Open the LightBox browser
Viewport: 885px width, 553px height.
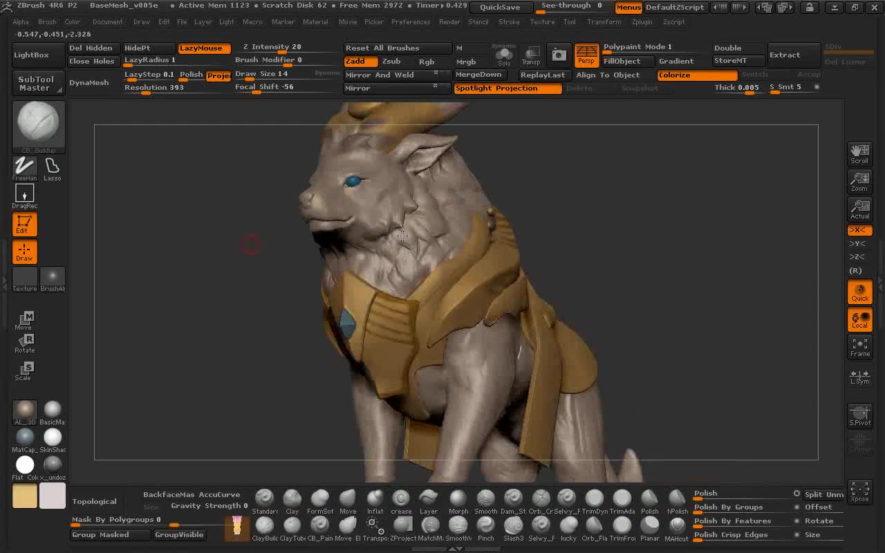point(39,55)
